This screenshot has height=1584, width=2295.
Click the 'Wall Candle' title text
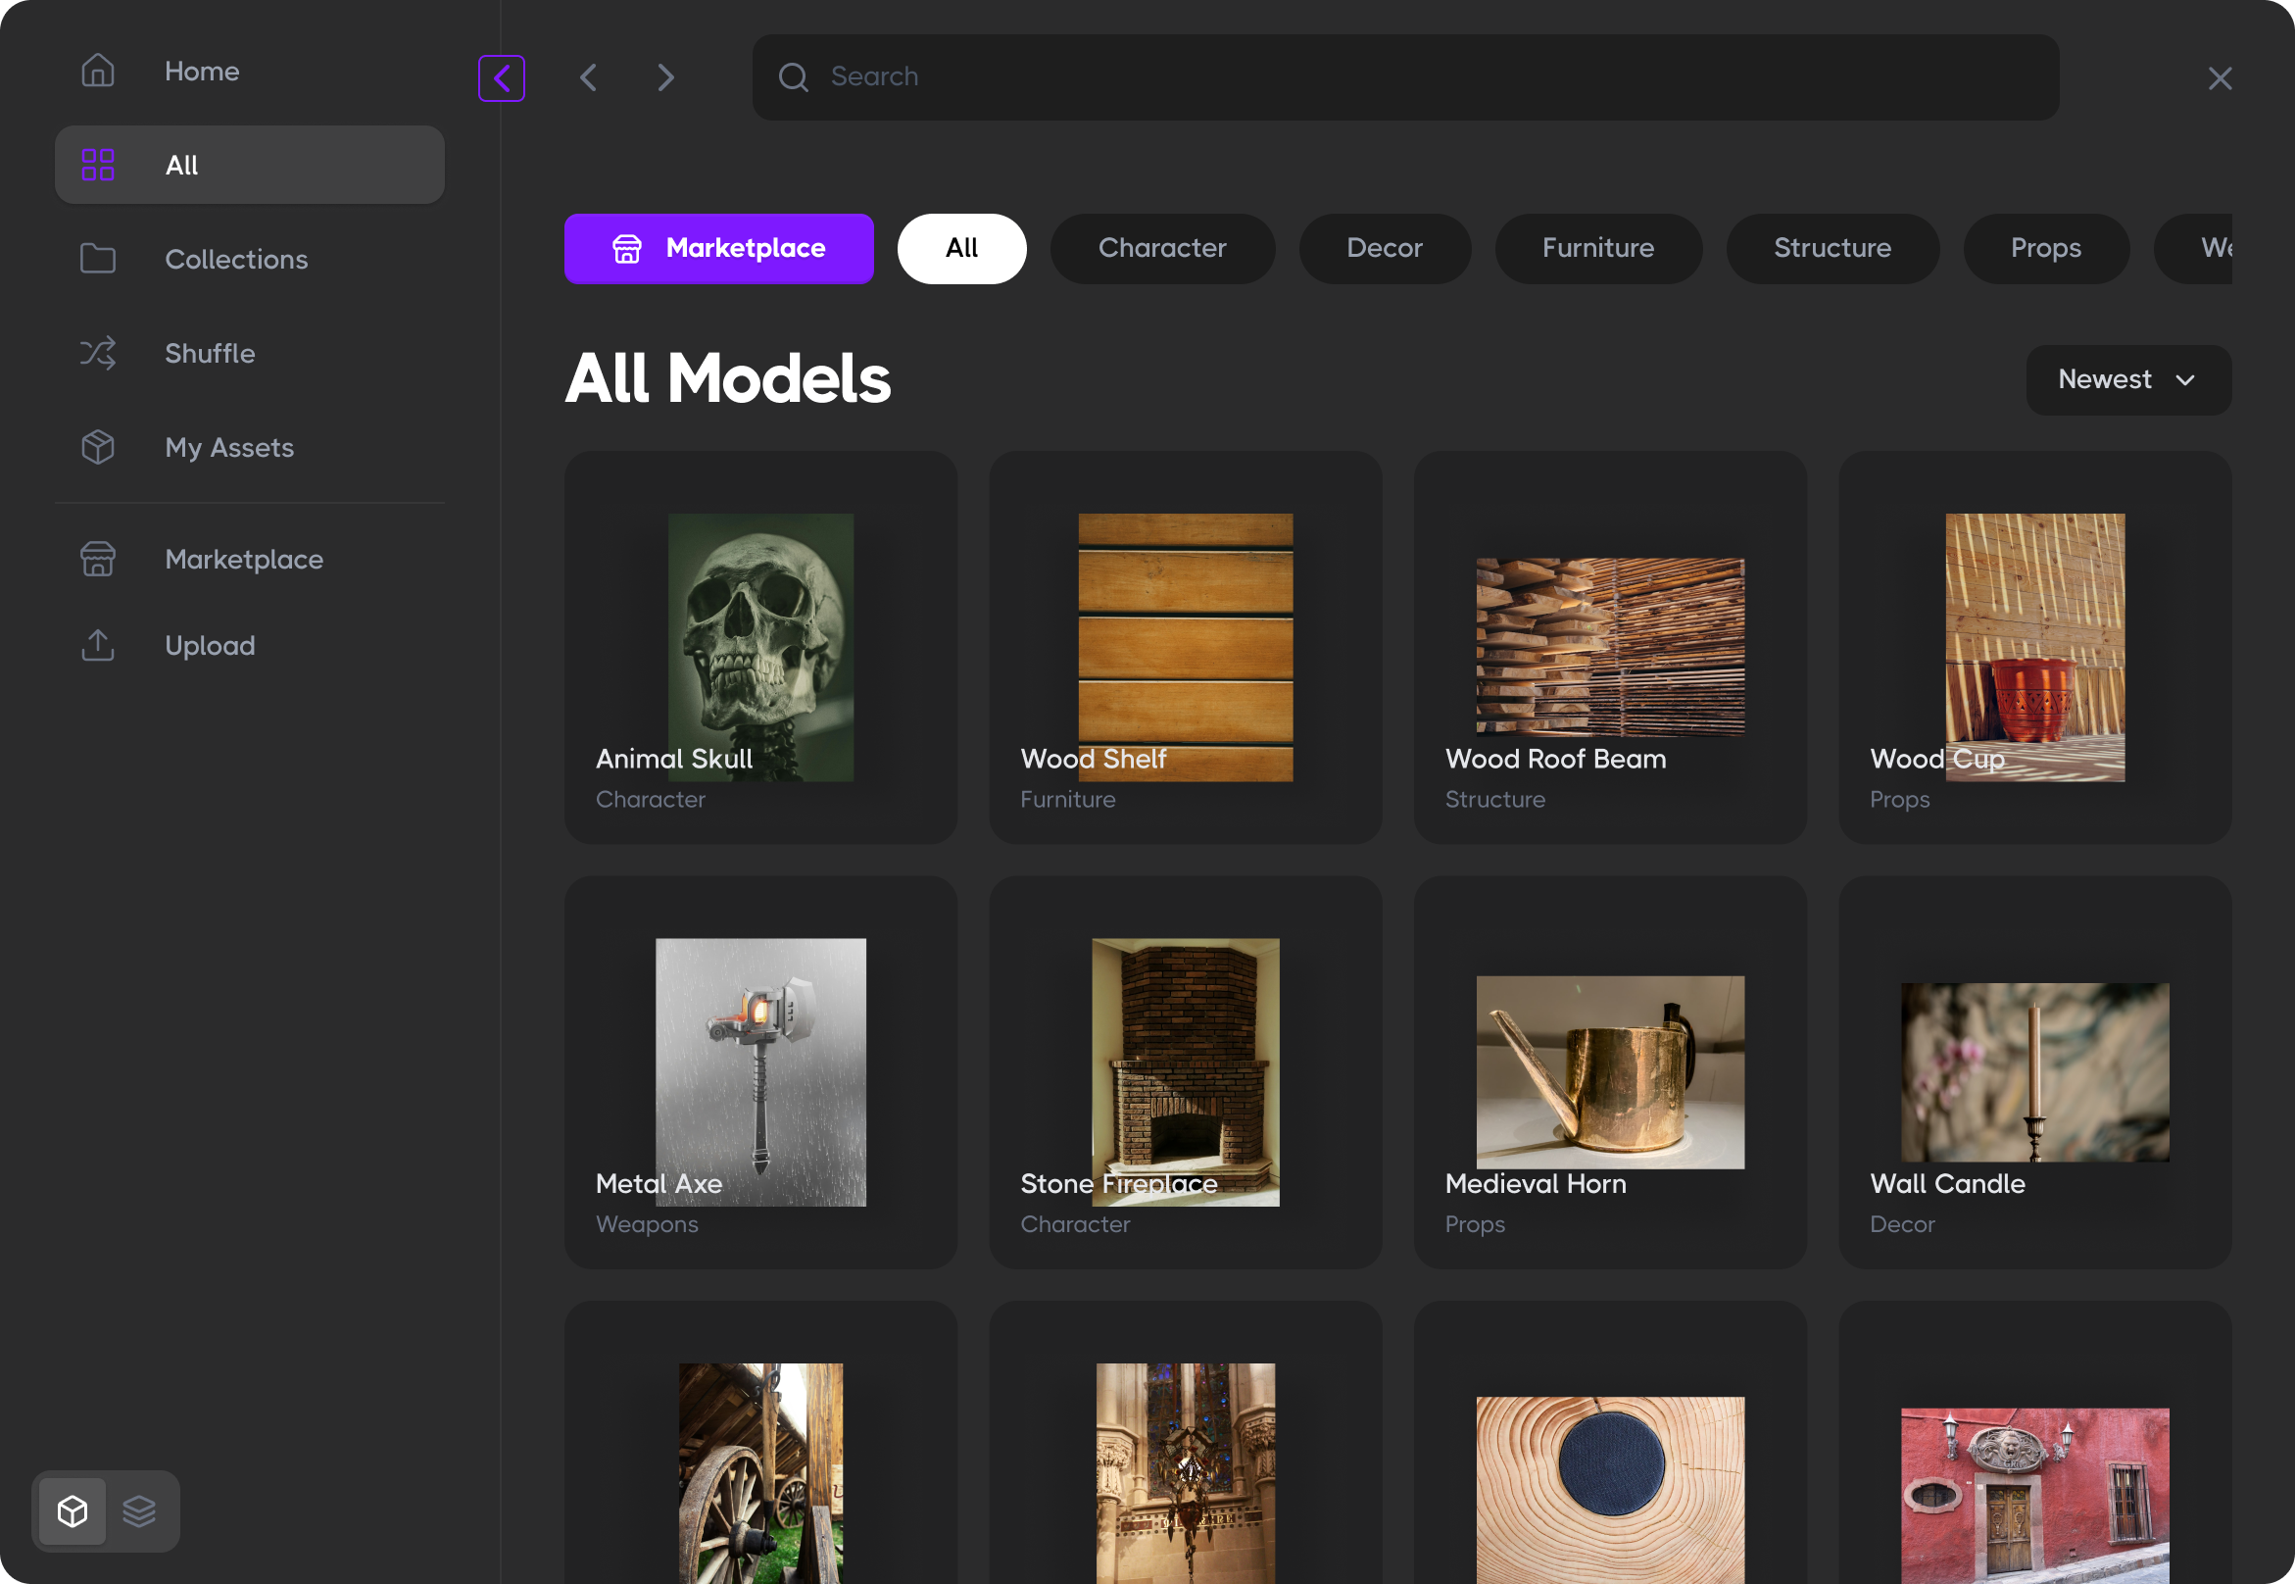(x=1947, y=1183)
